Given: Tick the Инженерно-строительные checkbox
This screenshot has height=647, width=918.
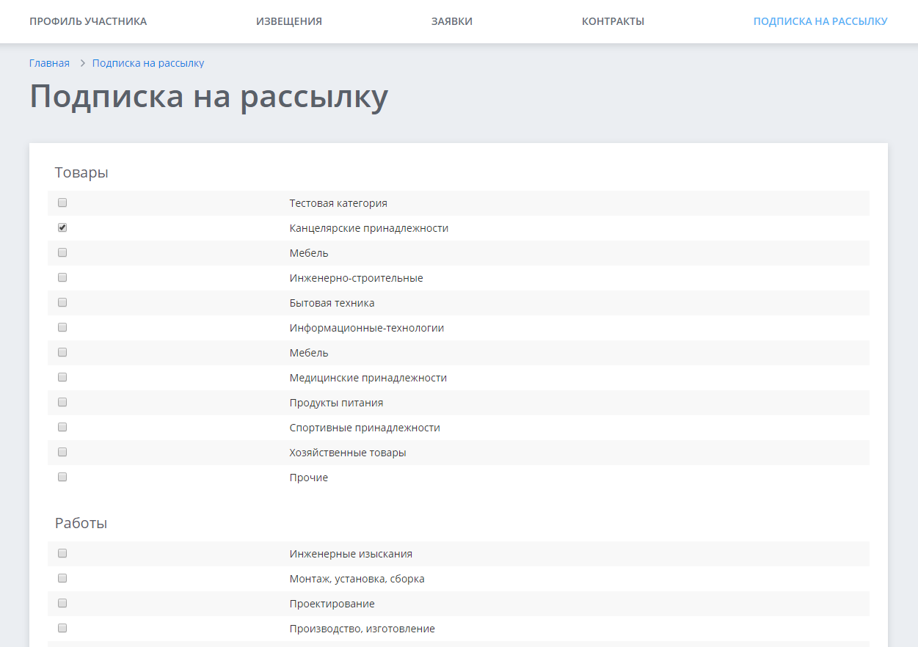Looking at the screenshot, I should pyautogui.click(x=62, y=277).
